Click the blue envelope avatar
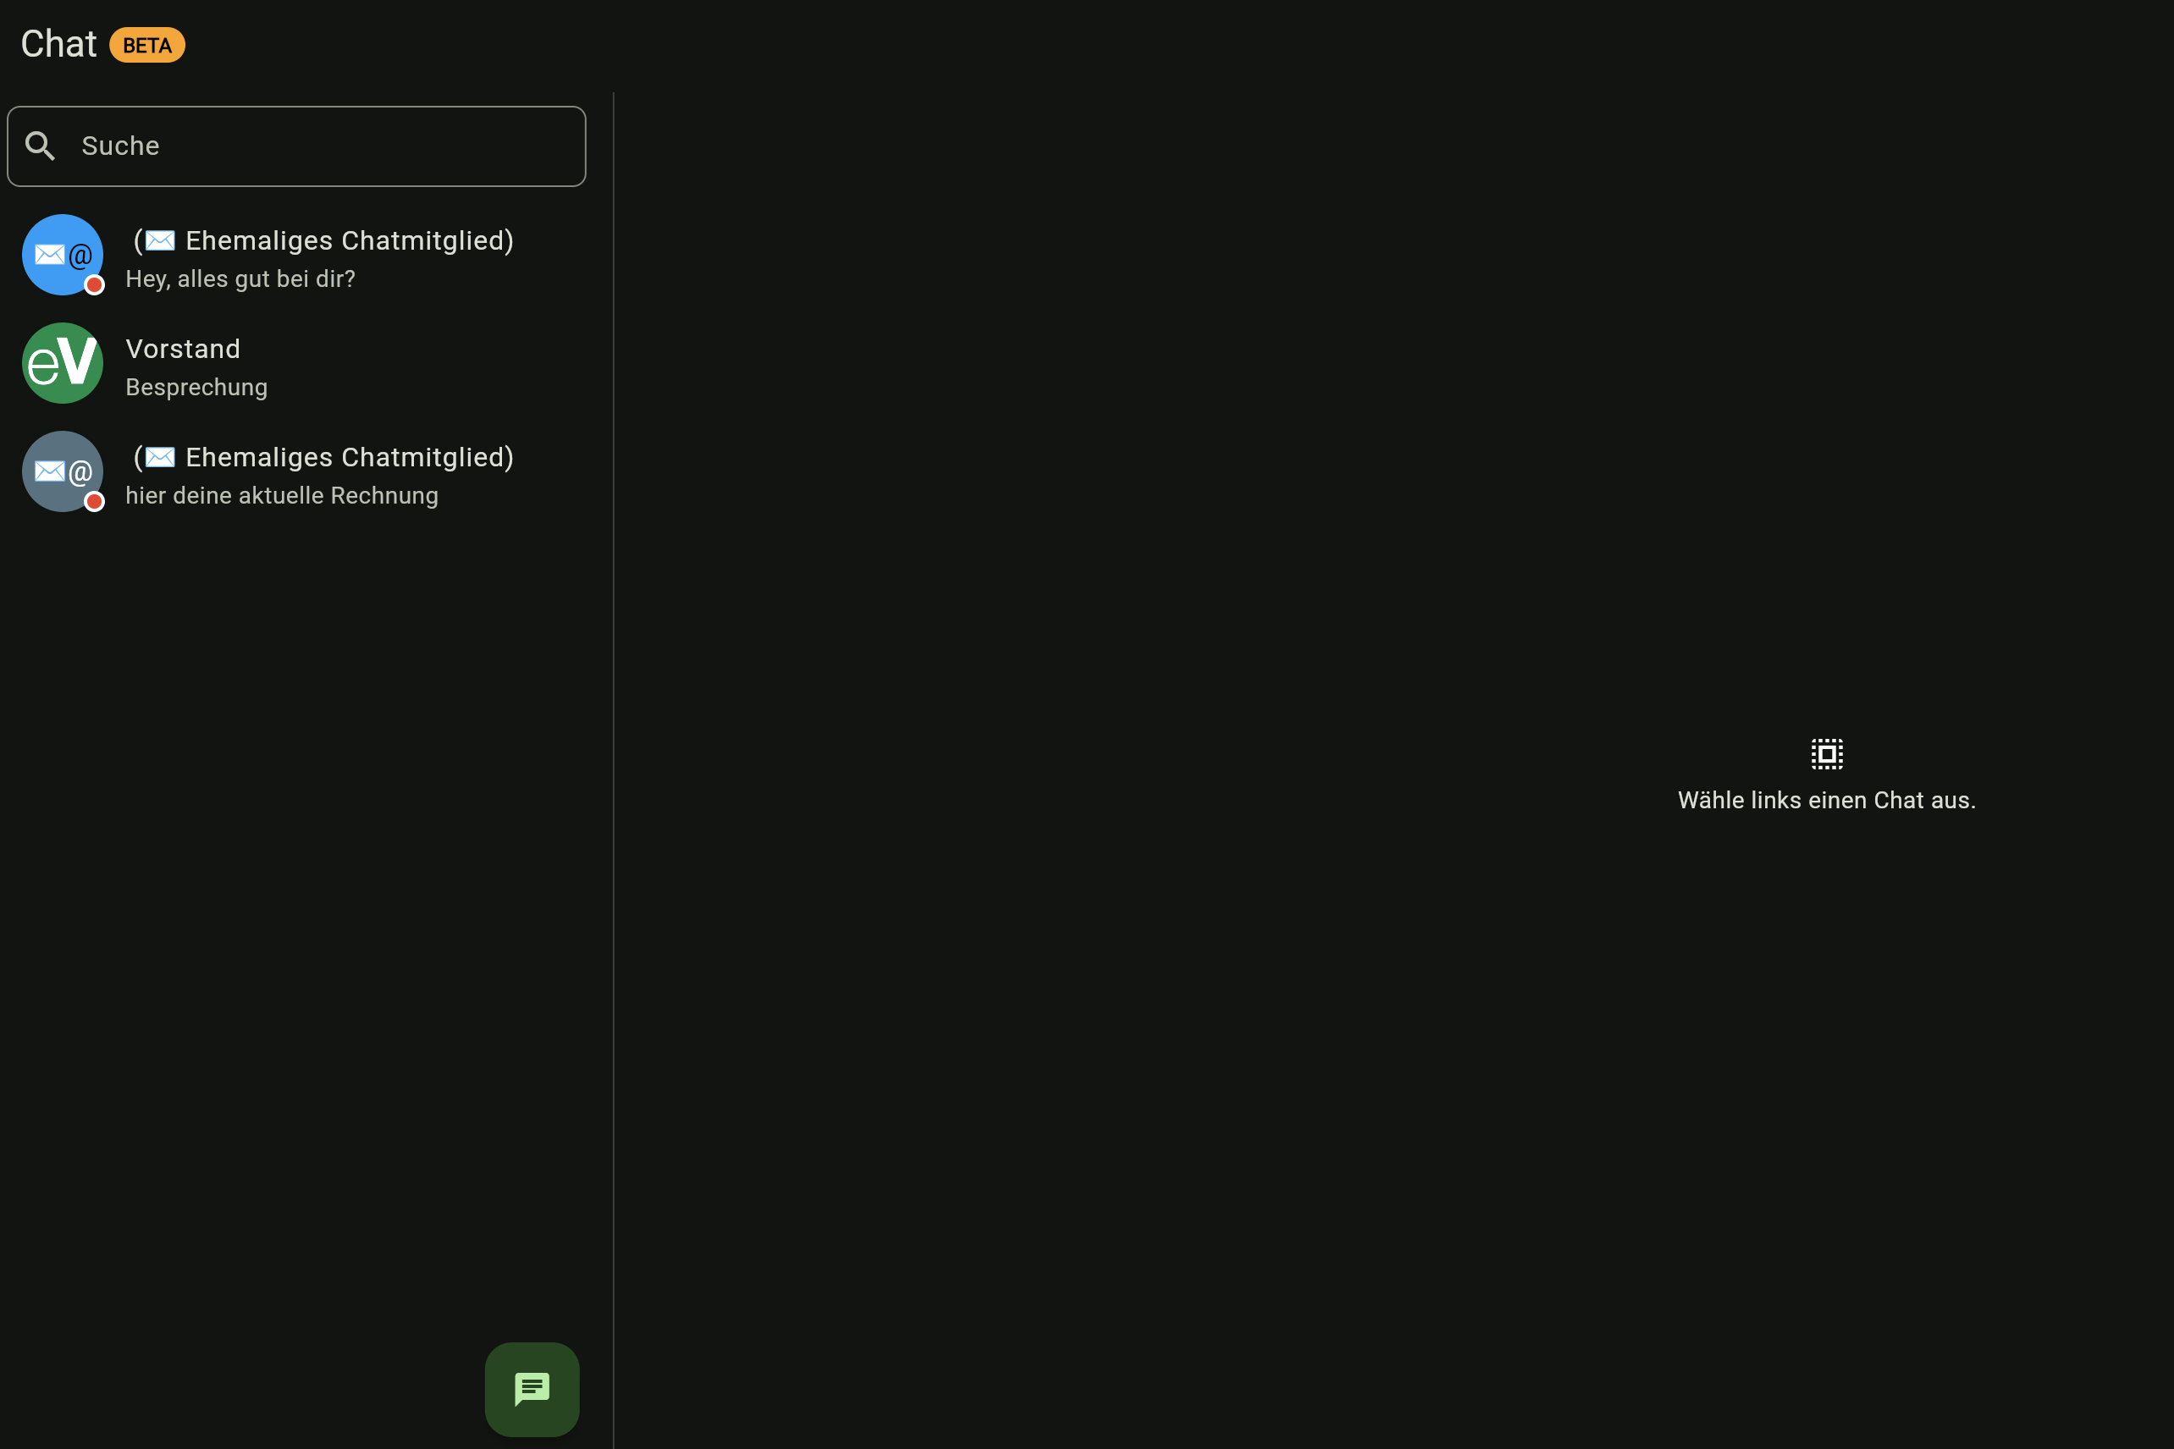 coord(61,254)
